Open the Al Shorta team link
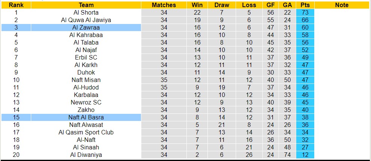The width and height of the screenshot is (371, 161). click(x=86, y=12)
